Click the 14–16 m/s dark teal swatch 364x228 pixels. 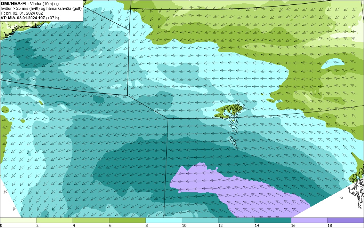pos(273,220)
